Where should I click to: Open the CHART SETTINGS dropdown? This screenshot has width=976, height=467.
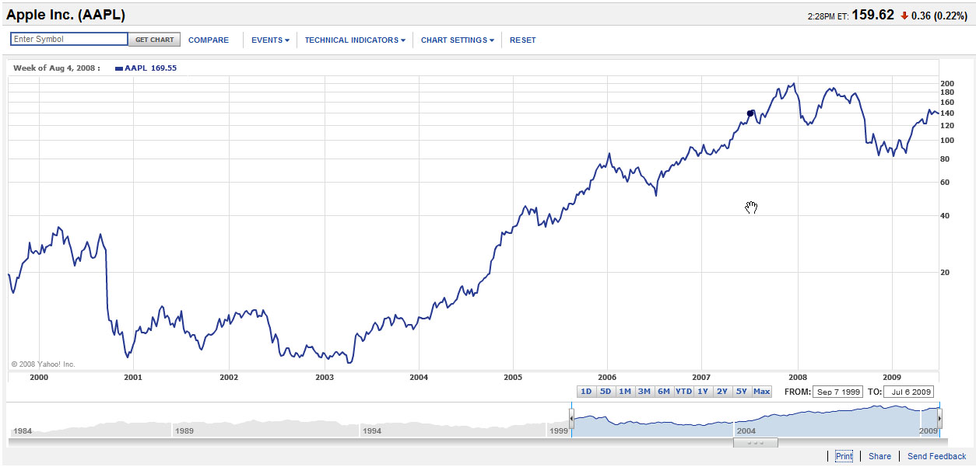click(455, 40)
